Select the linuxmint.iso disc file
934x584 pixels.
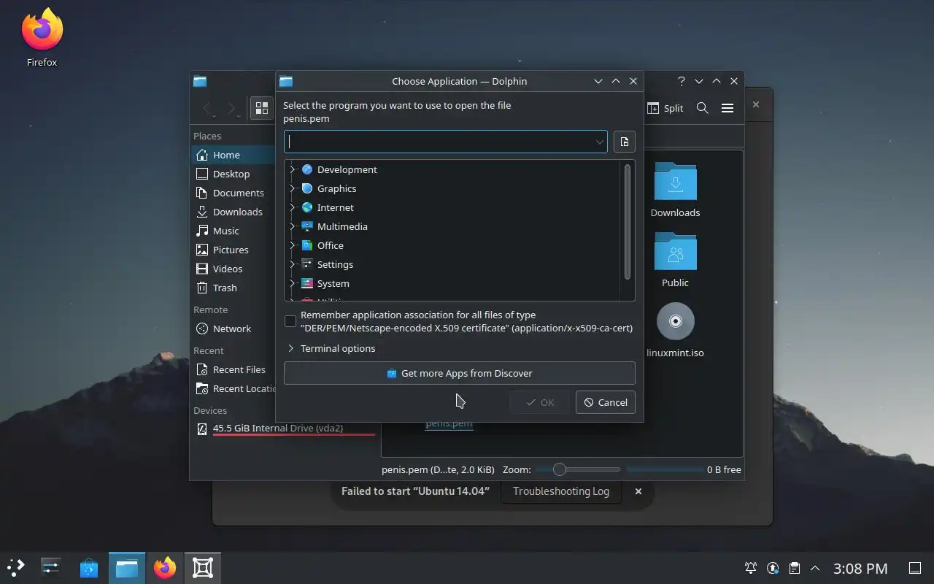tap(675, 321)
